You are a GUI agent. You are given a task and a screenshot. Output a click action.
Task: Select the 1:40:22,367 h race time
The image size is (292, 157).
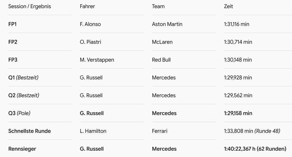[x=240, y=149]
